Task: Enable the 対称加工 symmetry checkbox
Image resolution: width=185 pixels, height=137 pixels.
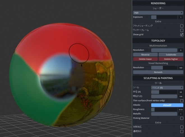Action: (x=182, y=127)
